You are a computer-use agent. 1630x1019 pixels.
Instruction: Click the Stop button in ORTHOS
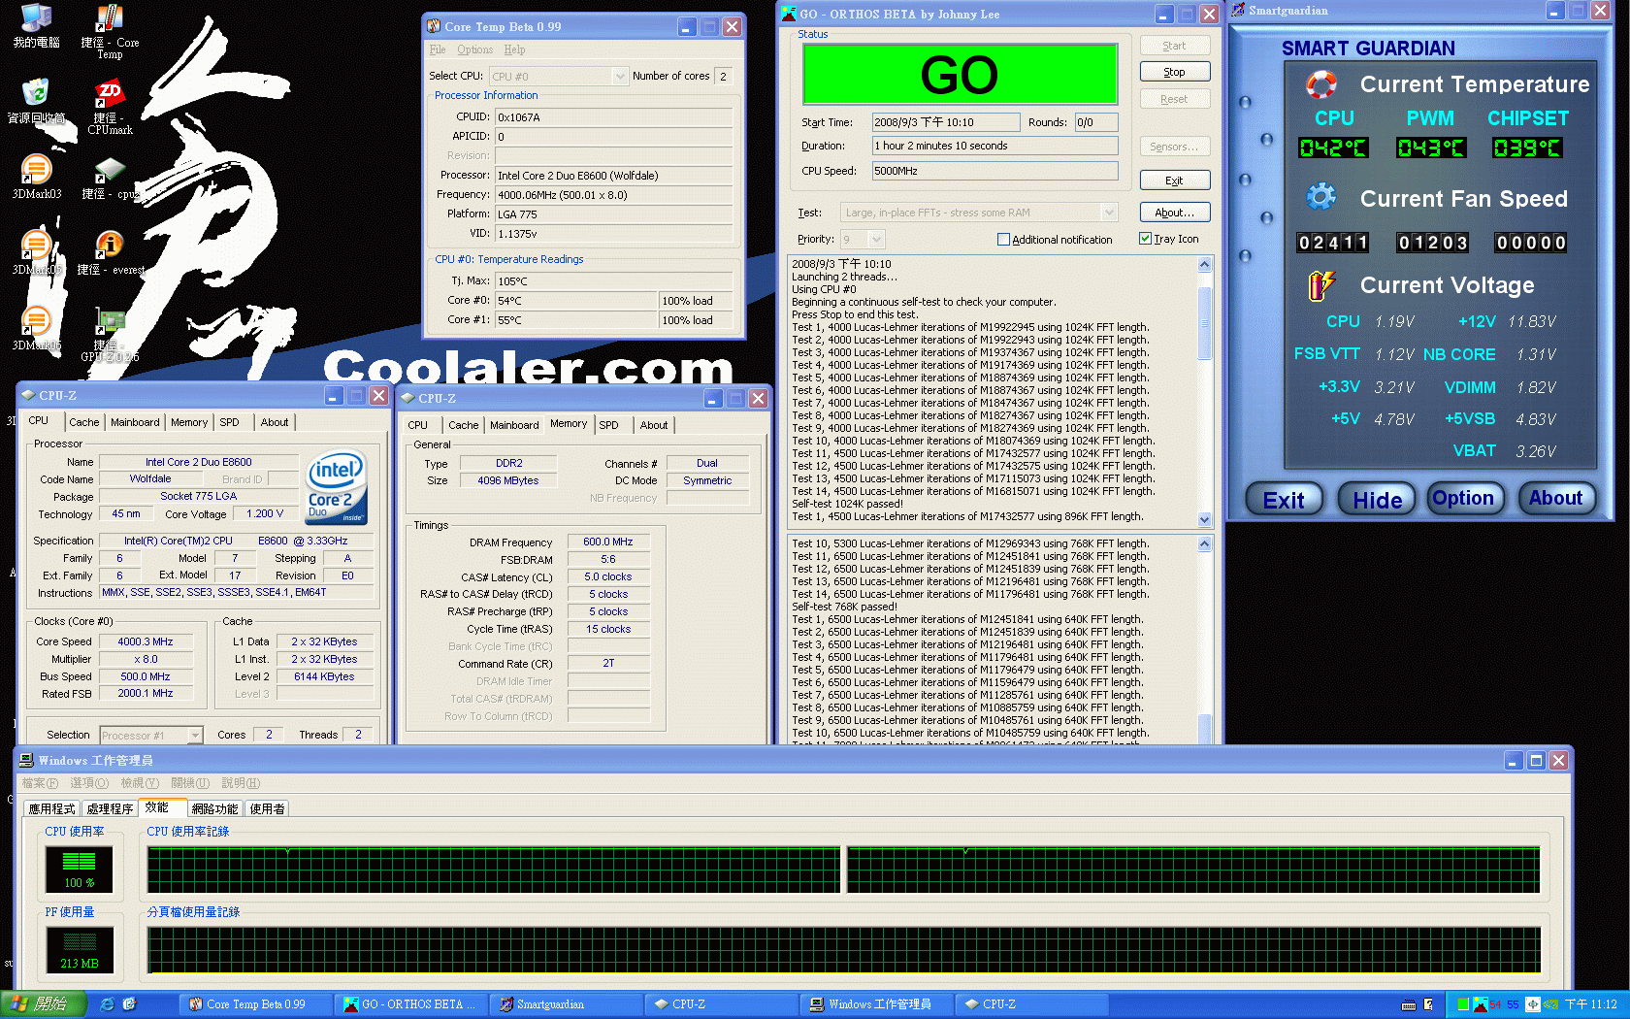point(1174,72)
